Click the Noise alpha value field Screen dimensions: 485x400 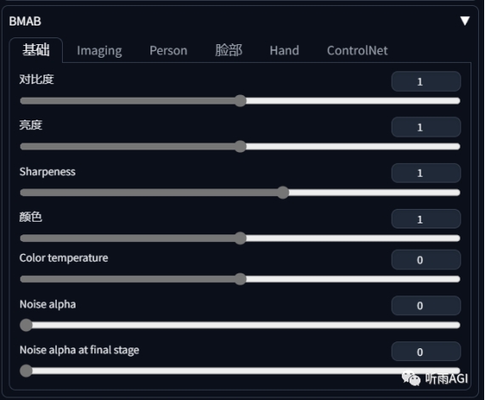pos(426,306)
